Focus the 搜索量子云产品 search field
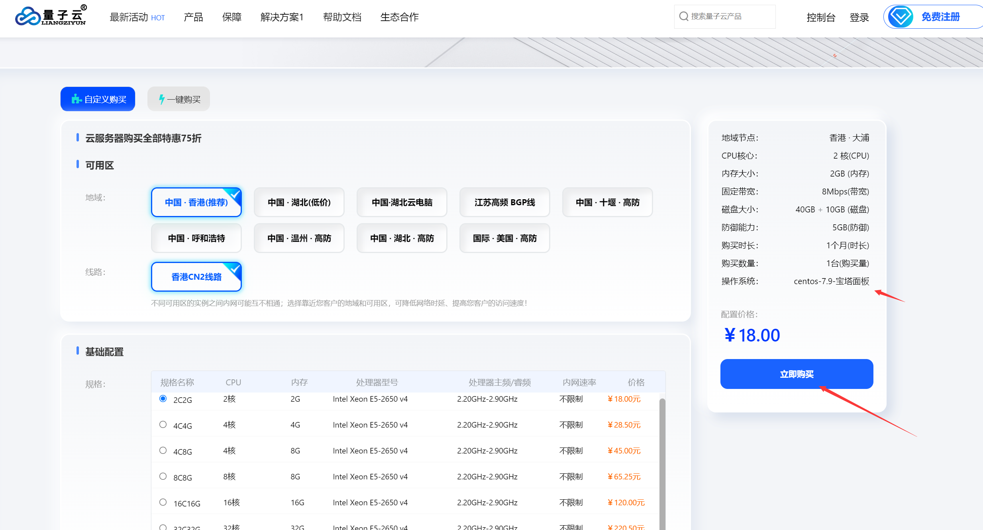The width and height of the screenshot is (983, 530). (729, 16)
